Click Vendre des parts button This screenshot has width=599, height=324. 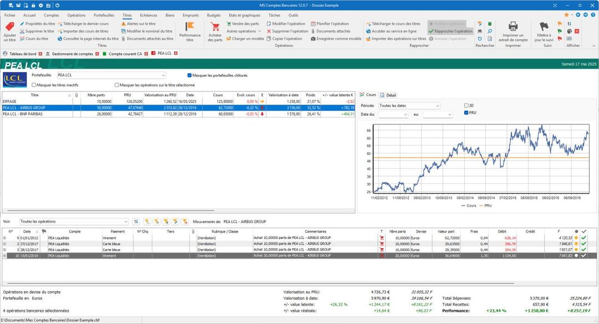[x=242, y=24]
